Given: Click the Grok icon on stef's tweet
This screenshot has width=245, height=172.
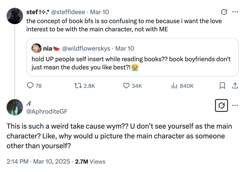Looking at the screenshot, I should pos(224,12).
